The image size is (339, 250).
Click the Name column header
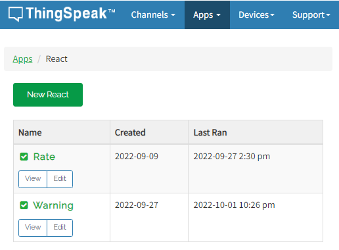tap(30, 132)
